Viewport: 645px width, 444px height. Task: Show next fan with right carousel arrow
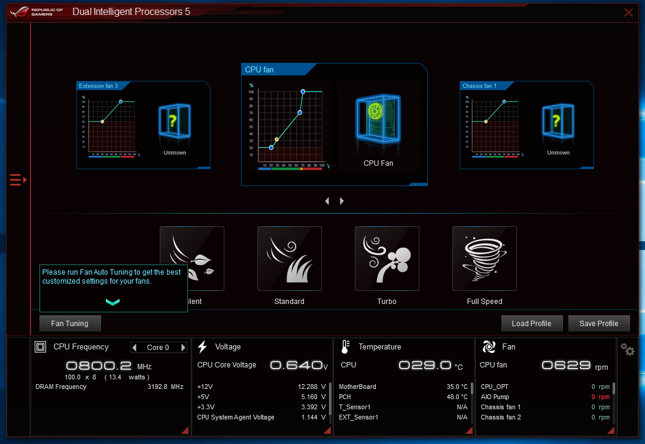pyautogui.click(x=342, y=201)
